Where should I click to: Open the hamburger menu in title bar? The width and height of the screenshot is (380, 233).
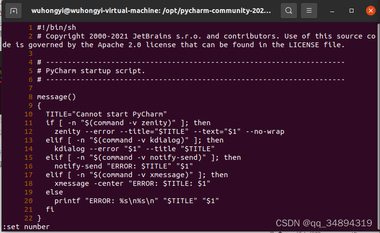tap(309, 11)
